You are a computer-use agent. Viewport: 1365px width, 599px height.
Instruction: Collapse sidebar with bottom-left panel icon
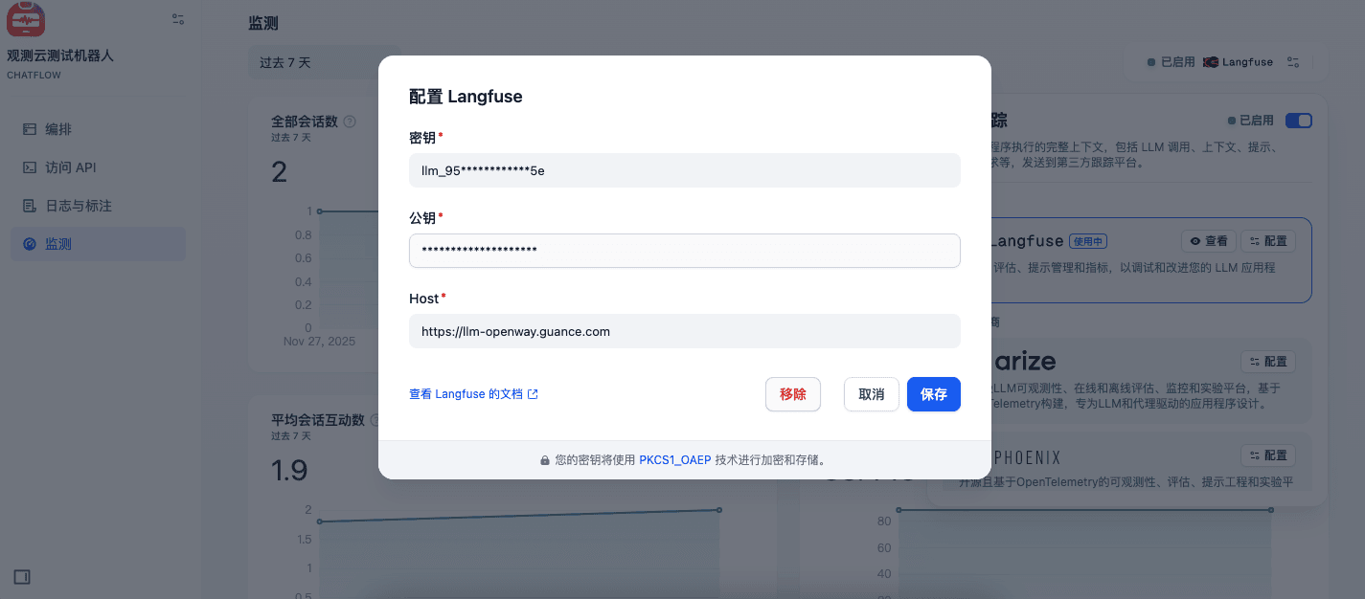pyautogui.click(x=22, y=576)
